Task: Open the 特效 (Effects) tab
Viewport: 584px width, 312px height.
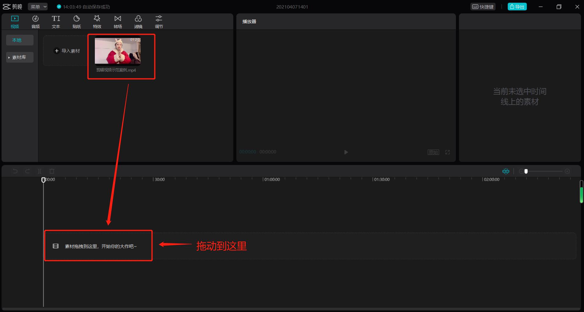Action: (97, 22)
